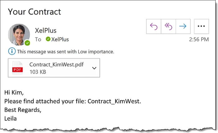This screenshot has width=218, height=133.
Task: Click the green presence badge on the avatar
Action: (x=27, y=43)
